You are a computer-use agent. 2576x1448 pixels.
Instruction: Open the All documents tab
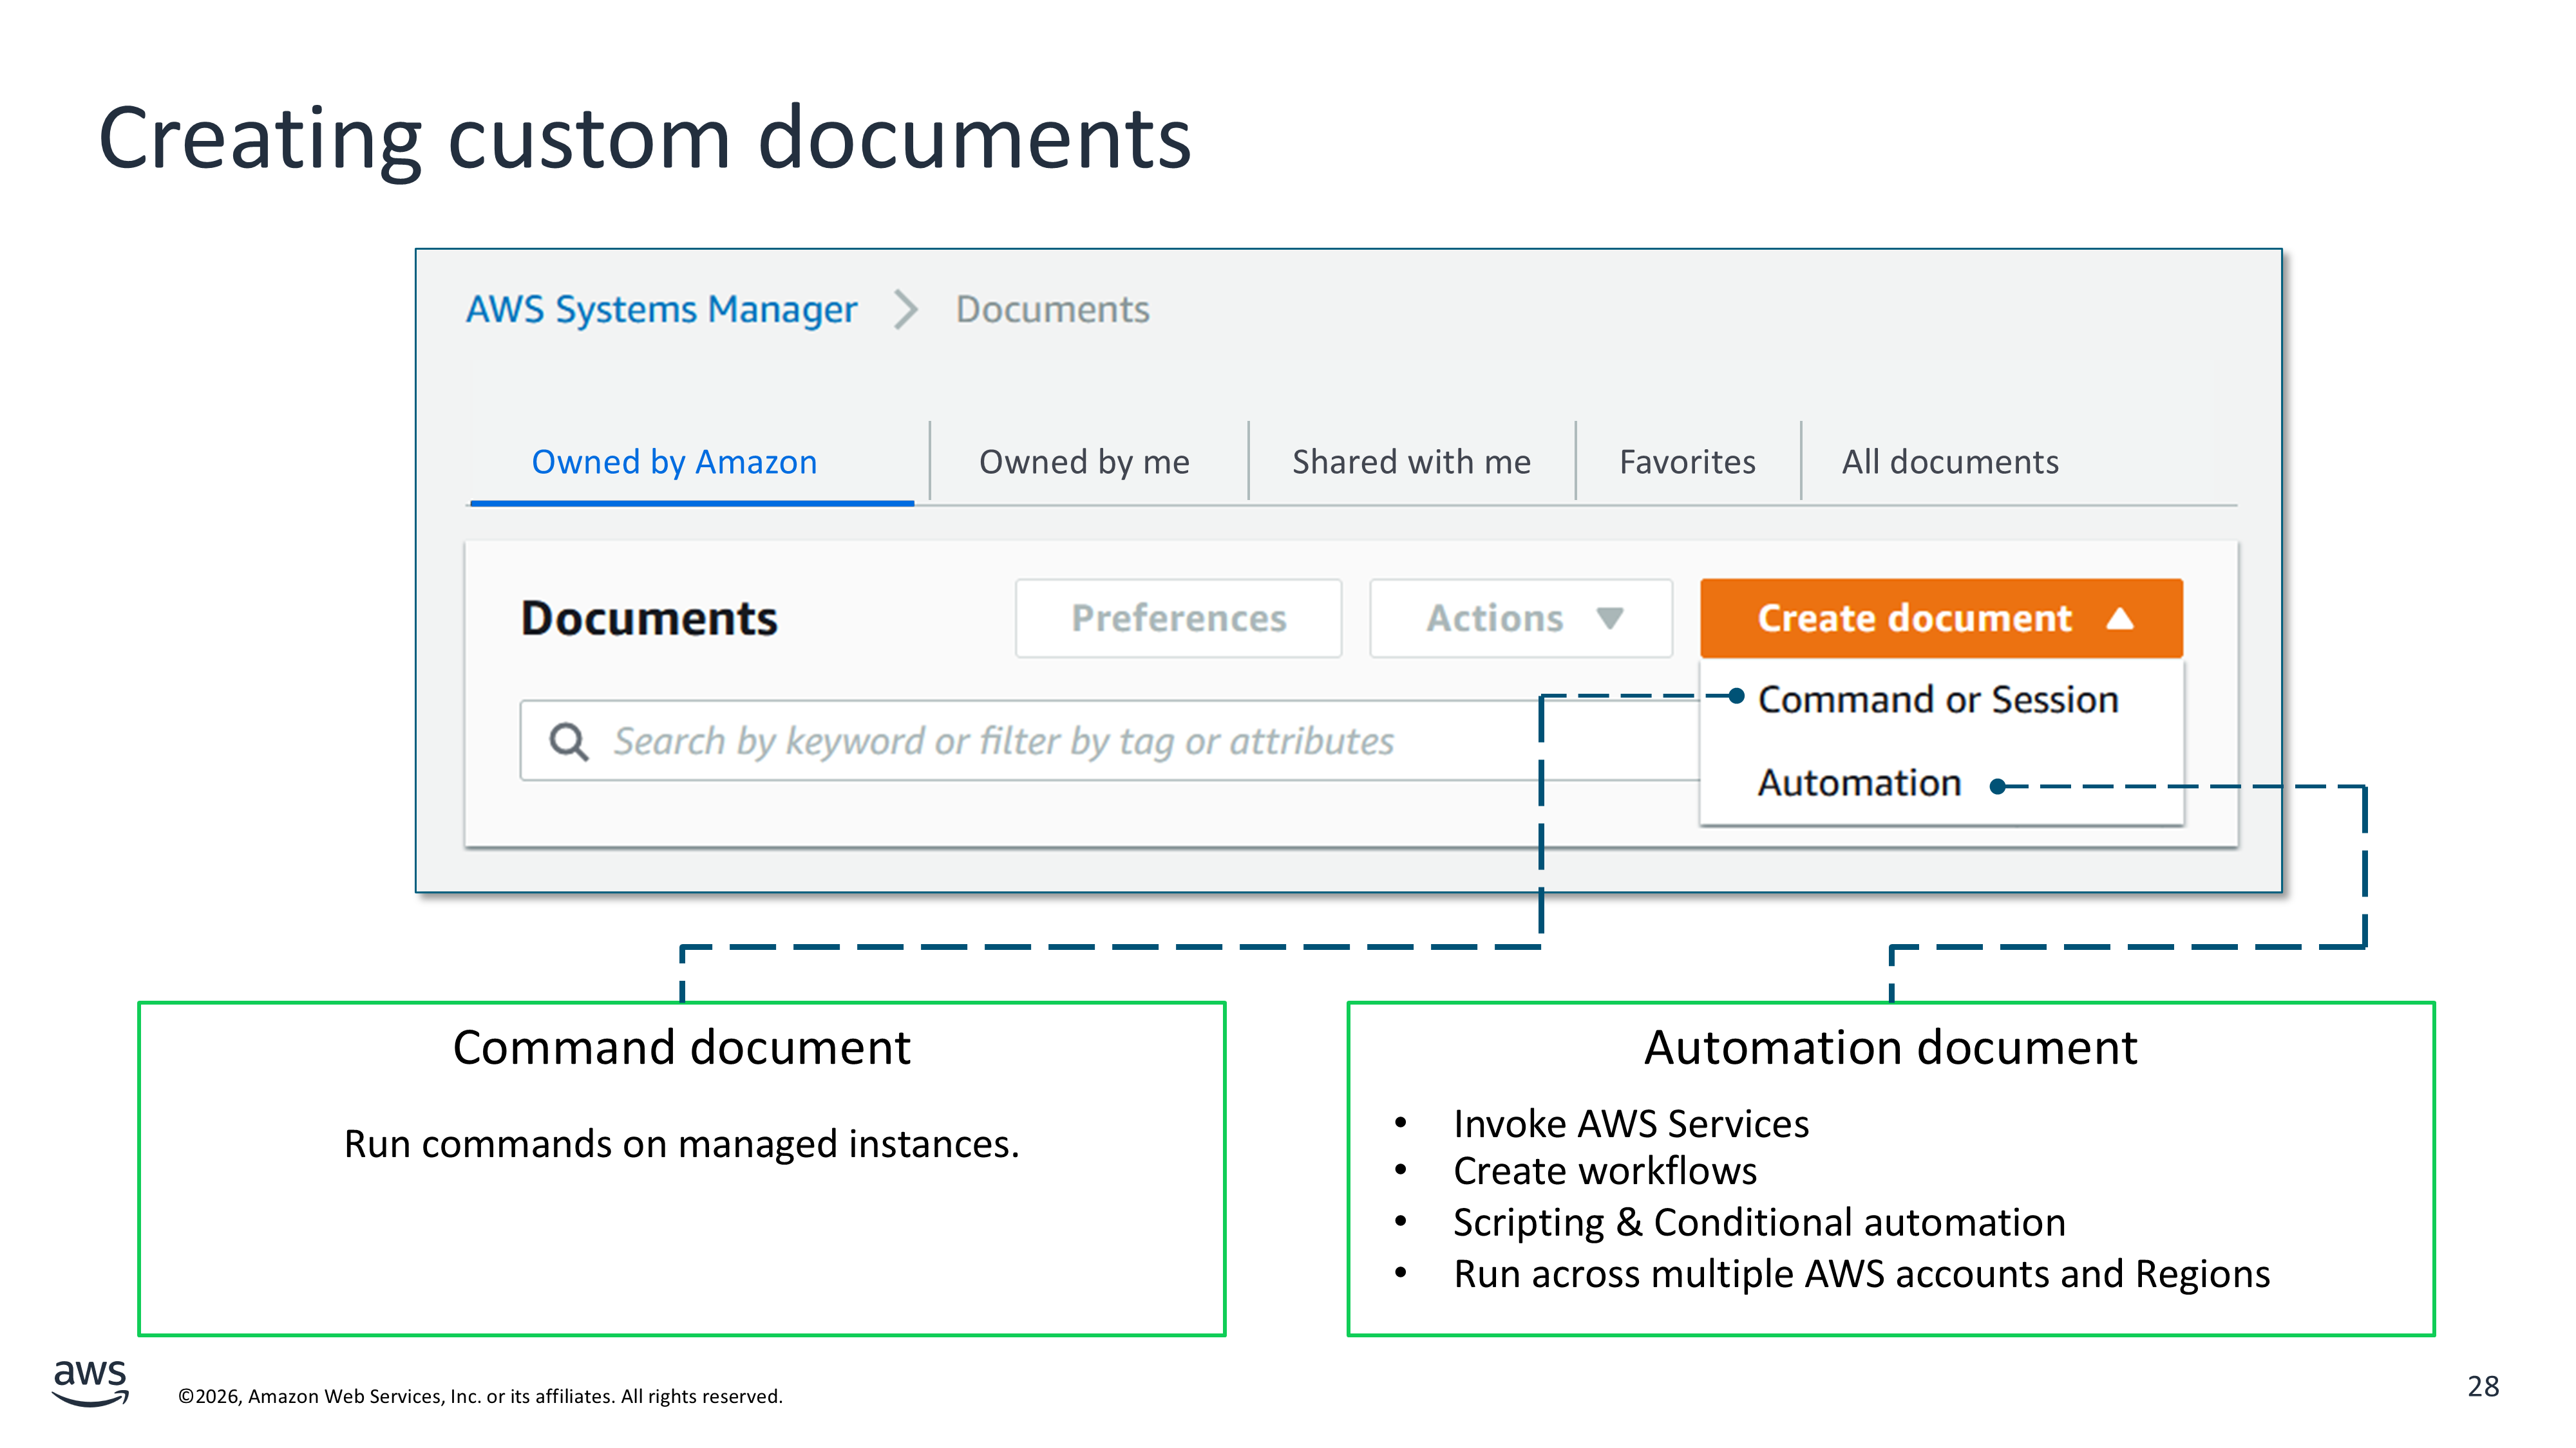pyautogui.click(x=1950, y=463)
